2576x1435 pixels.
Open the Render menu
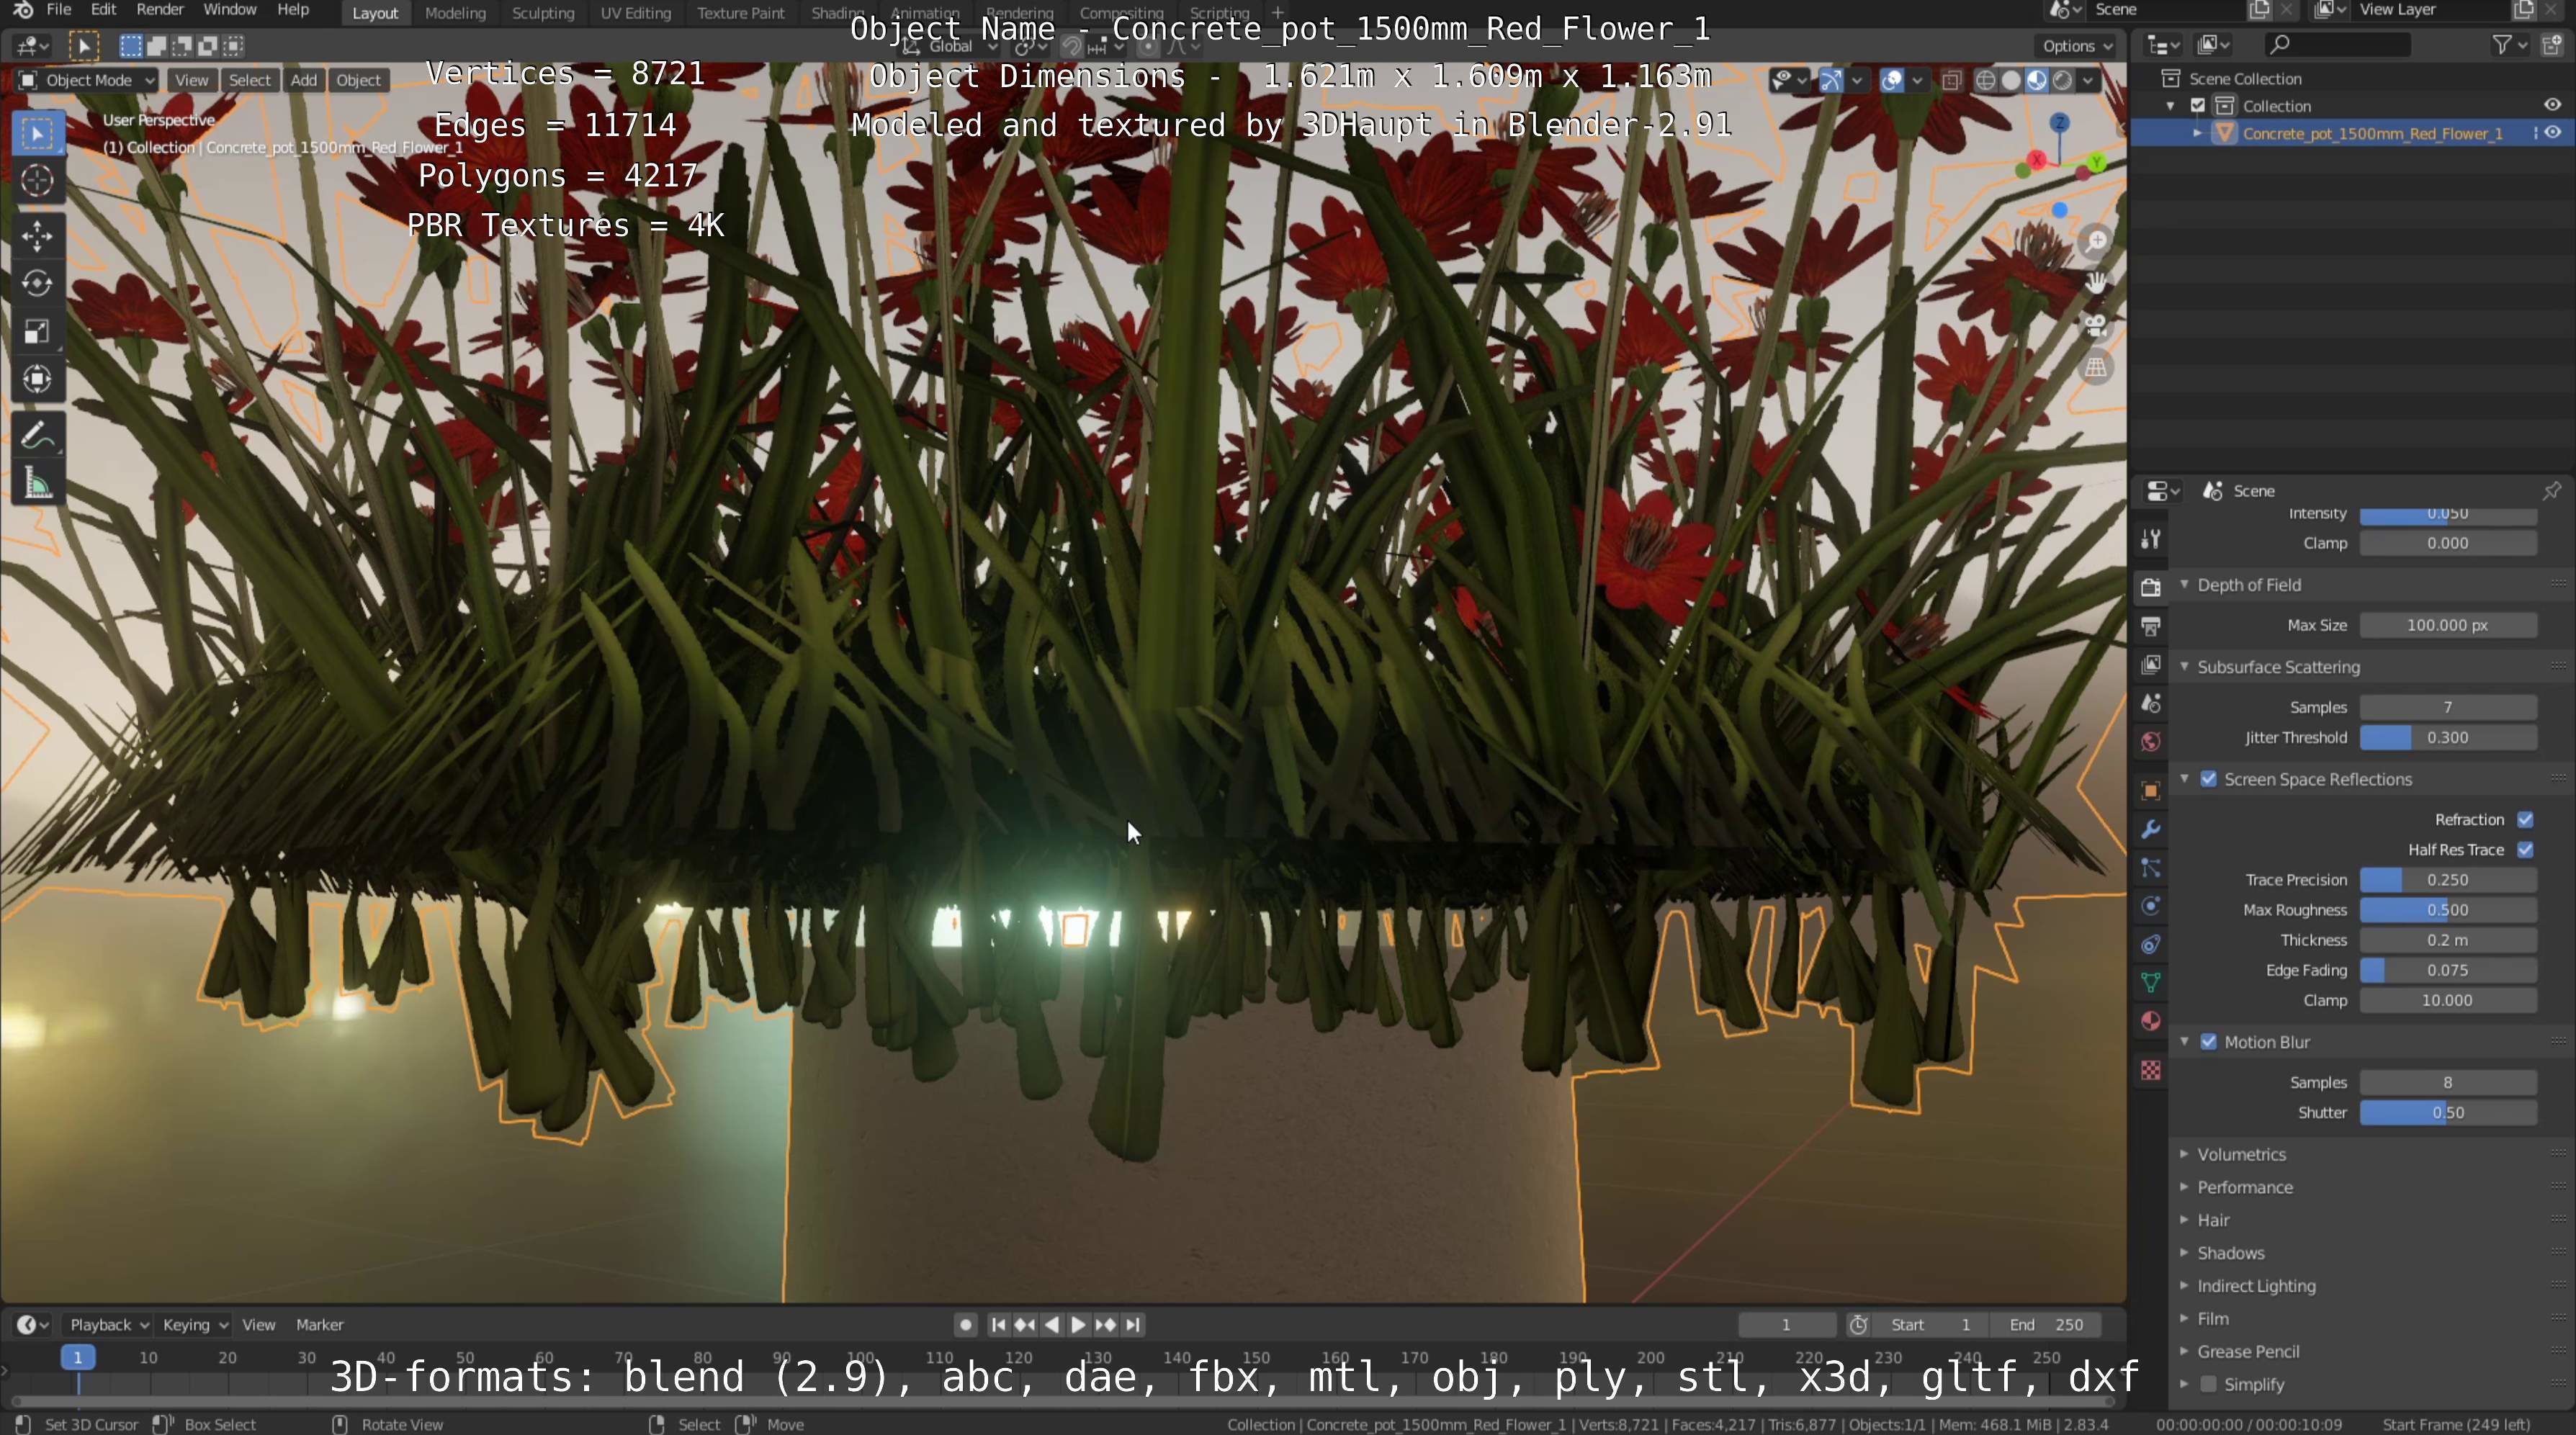tap(160, 10)
